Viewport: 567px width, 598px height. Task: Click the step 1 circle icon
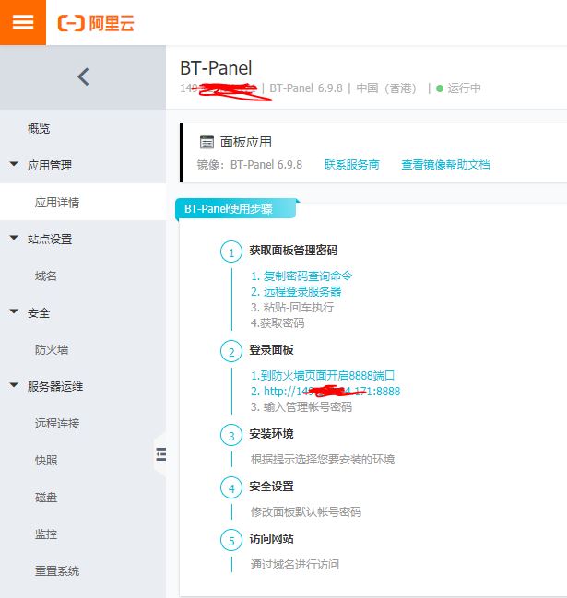pos(230,252)
